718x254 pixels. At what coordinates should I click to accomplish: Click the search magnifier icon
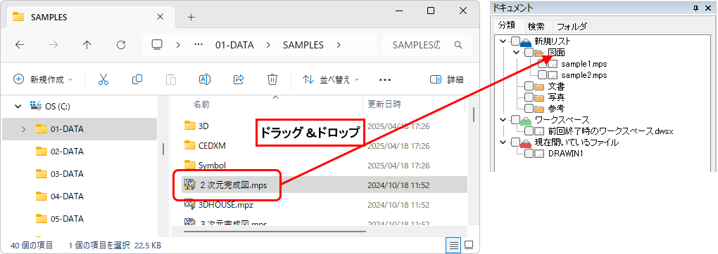point(458,45)
